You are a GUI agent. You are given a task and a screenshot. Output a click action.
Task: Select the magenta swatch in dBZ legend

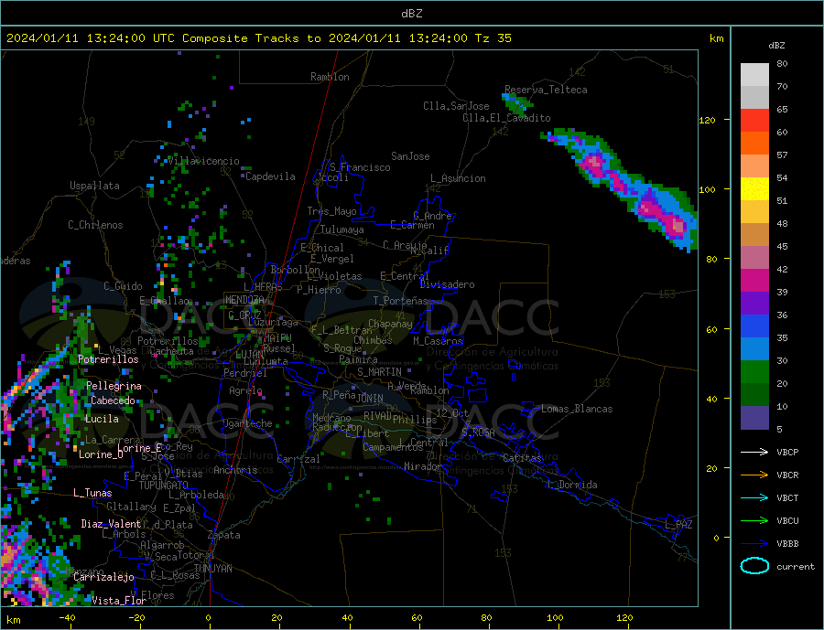click(x=754, y=281)
